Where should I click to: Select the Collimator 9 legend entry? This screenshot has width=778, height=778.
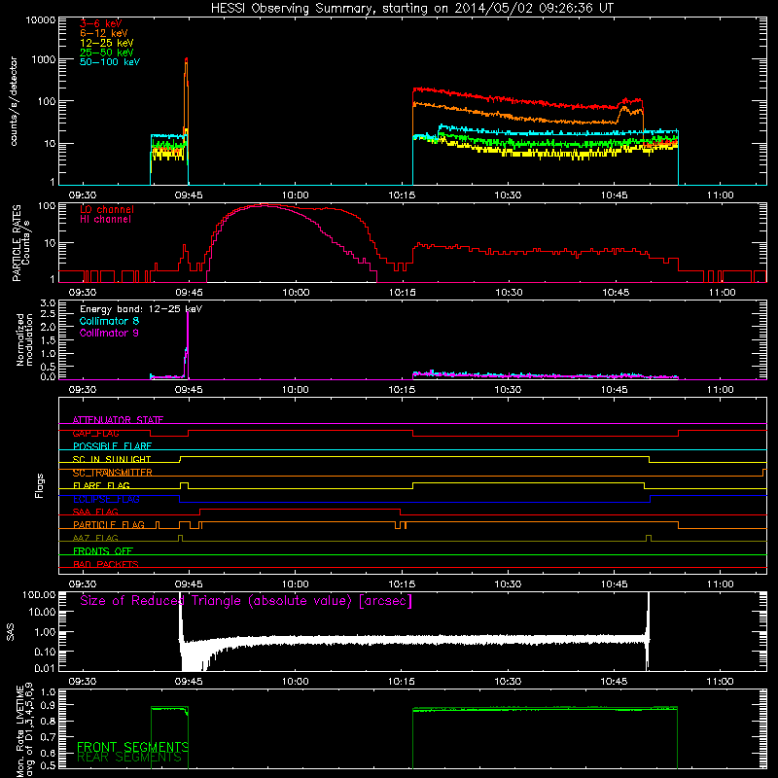tap(109, 333)
